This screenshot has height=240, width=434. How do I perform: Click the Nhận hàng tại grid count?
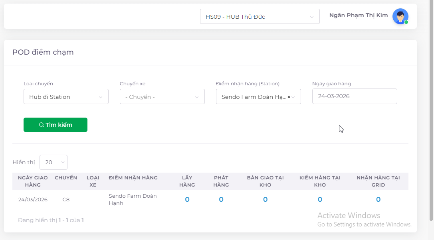378,199
